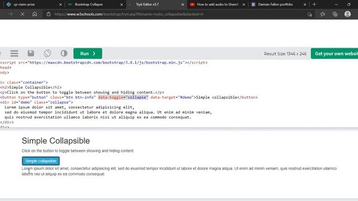358x201 pixels.
Task: Click the blue Simple collapsible button
Action: pos(41,161)
